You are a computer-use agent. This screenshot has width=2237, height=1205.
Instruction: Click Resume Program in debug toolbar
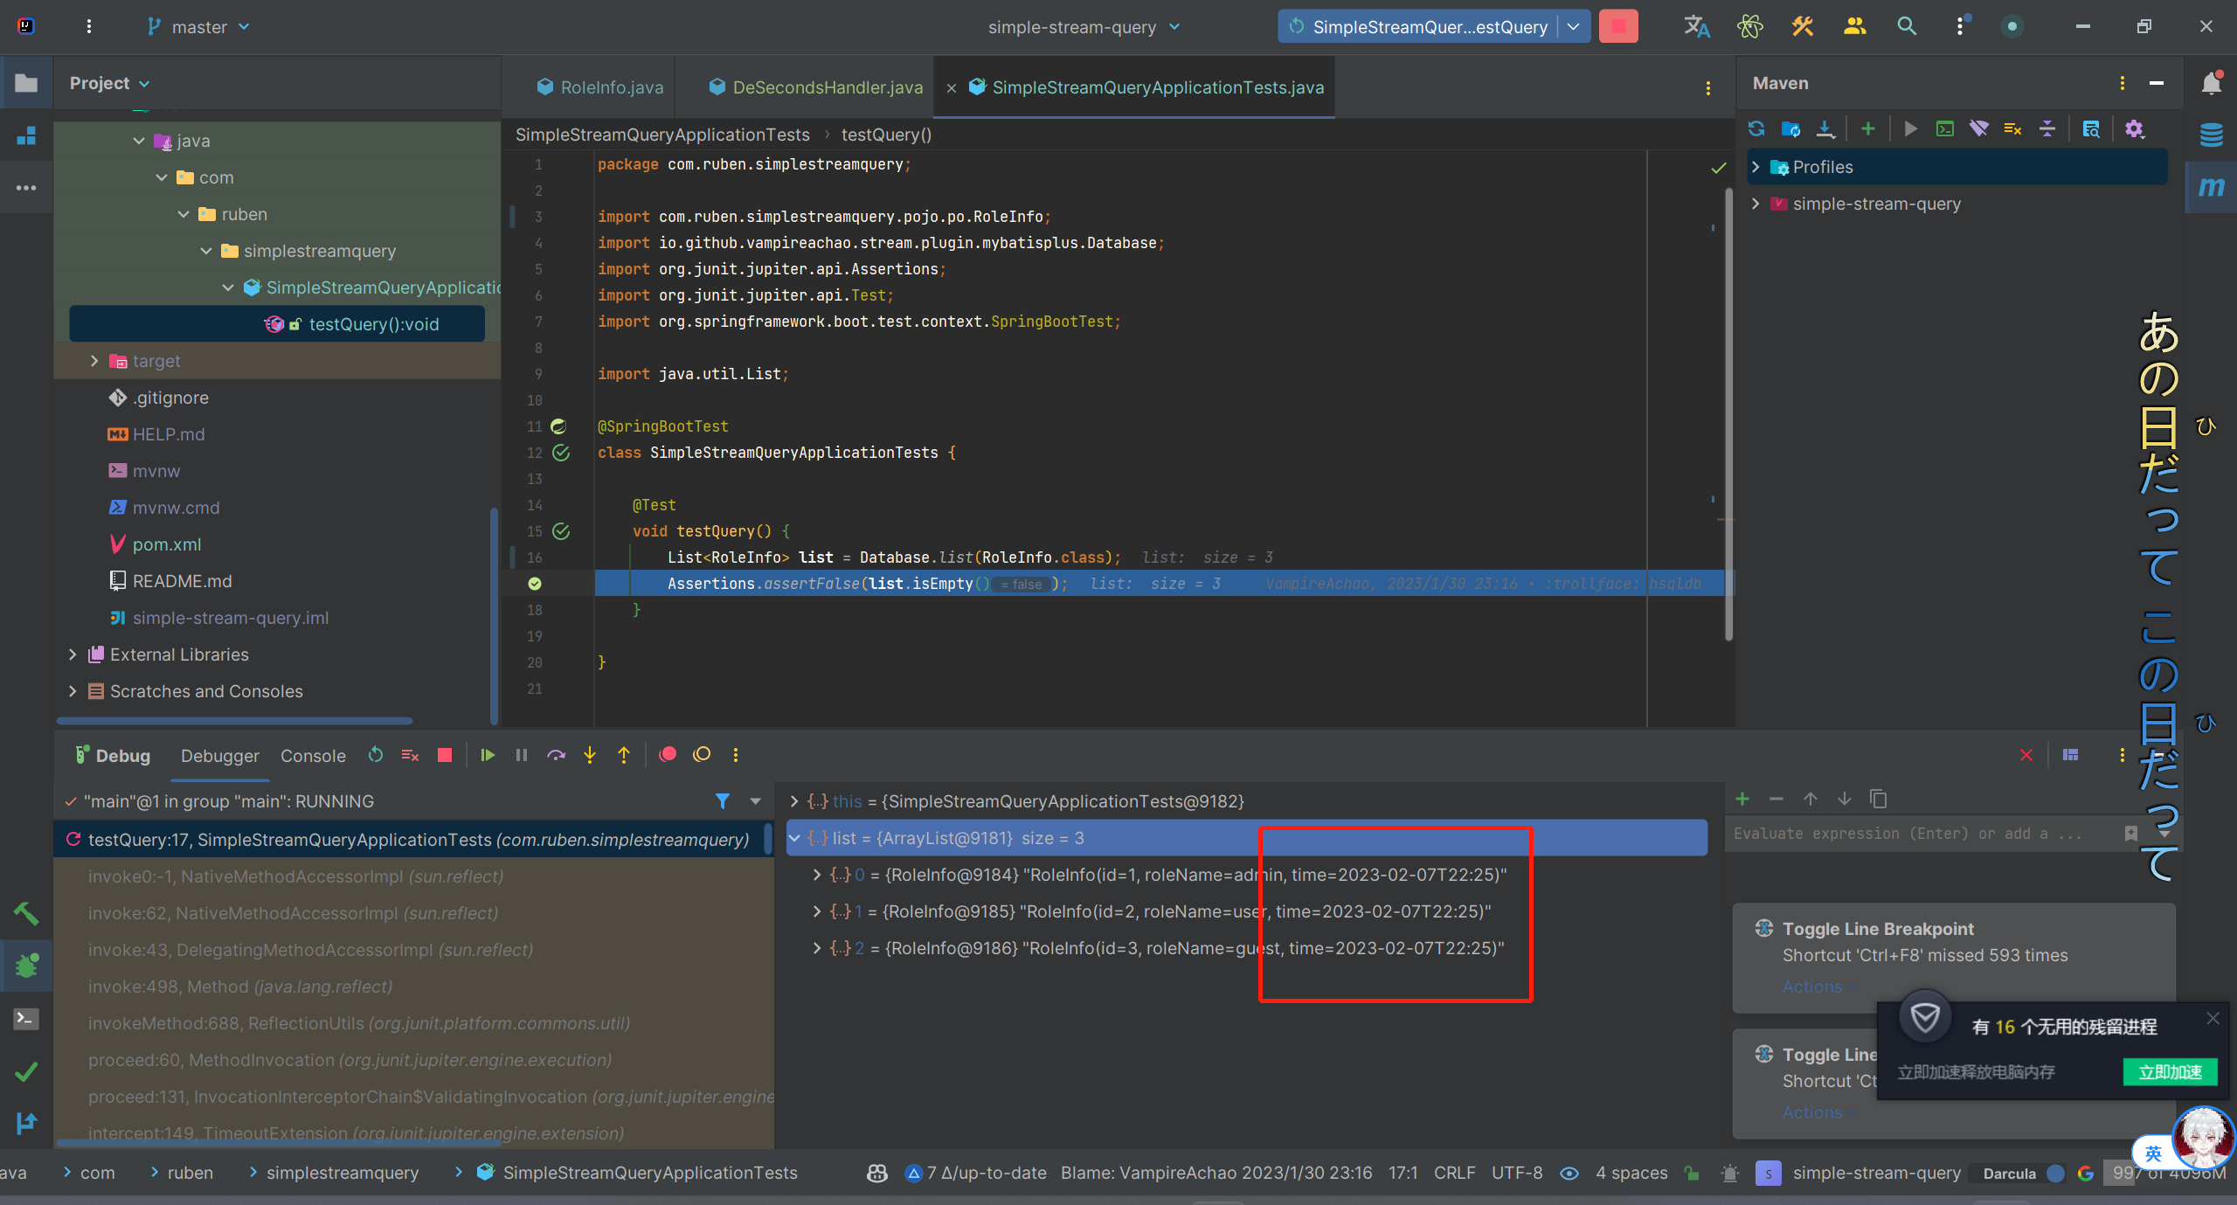click(x=488, y=755)
